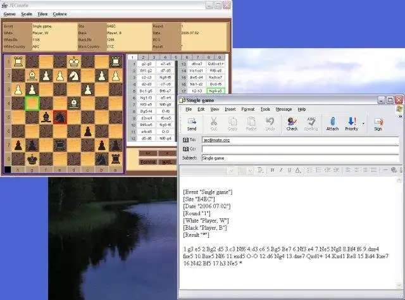The width and height of the screenshot is (405, 300).
Task: Open the Insert menu in the mail window
Action: point(230,109)
